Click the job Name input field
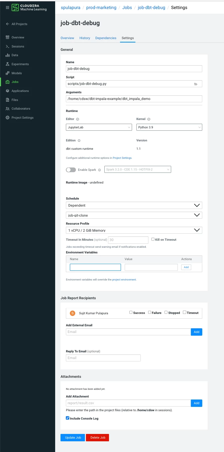 point(134,69)
